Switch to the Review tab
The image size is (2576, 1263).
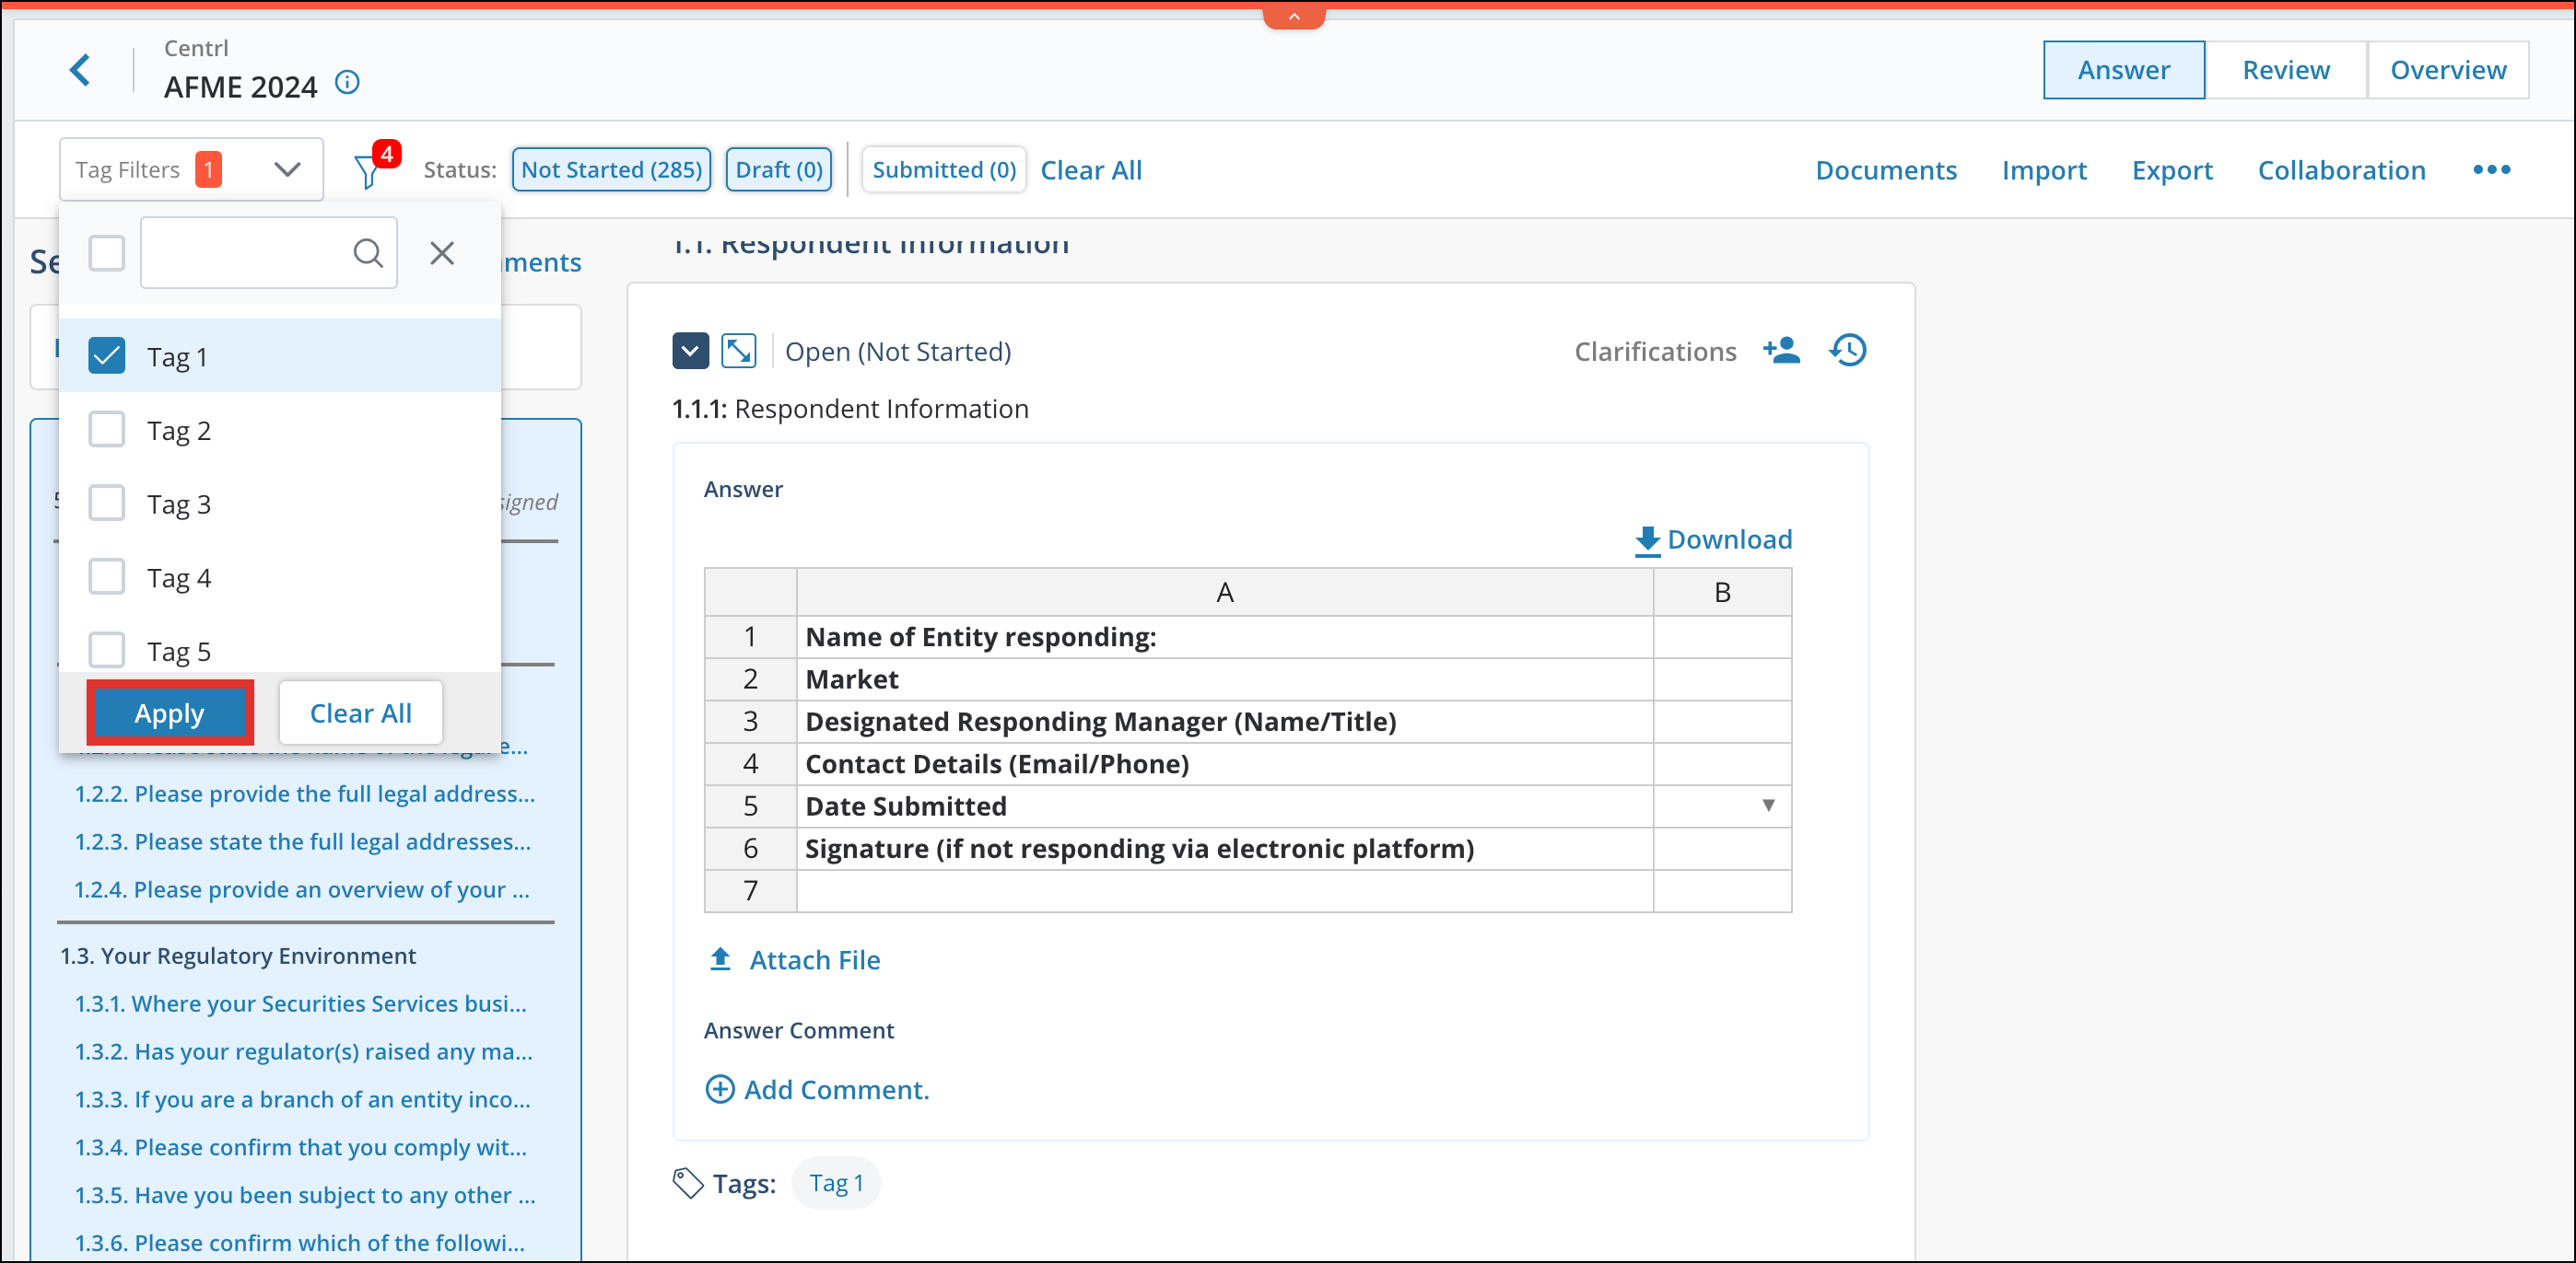[x=2286, y=70]
